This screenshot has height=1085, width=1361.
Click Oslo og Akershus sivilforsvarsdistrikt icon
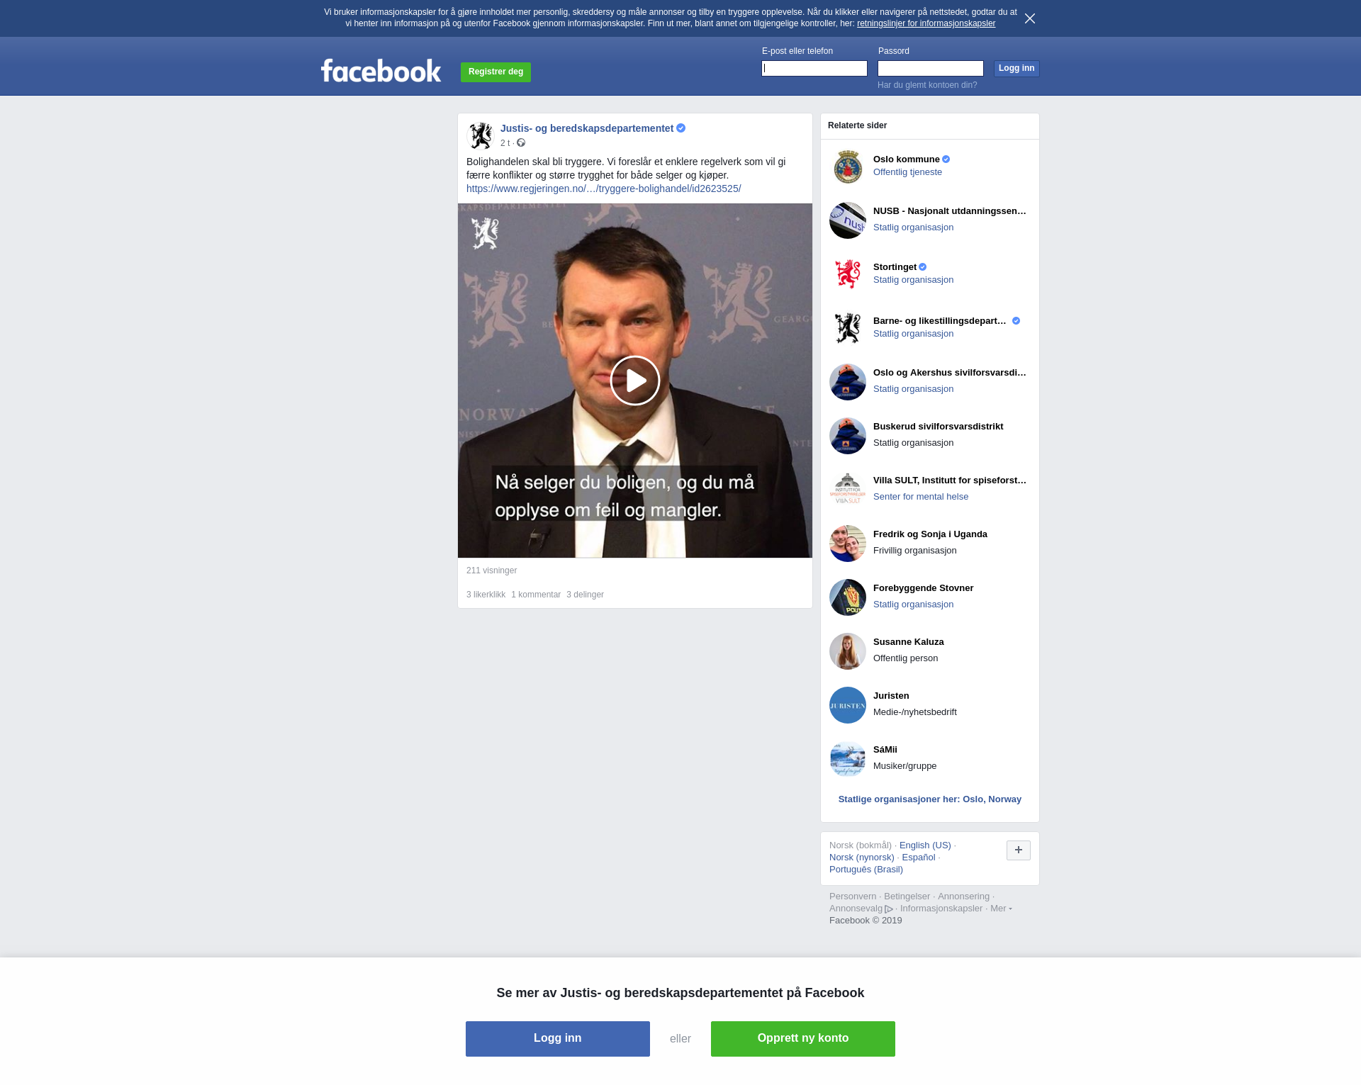pos(848,382)
